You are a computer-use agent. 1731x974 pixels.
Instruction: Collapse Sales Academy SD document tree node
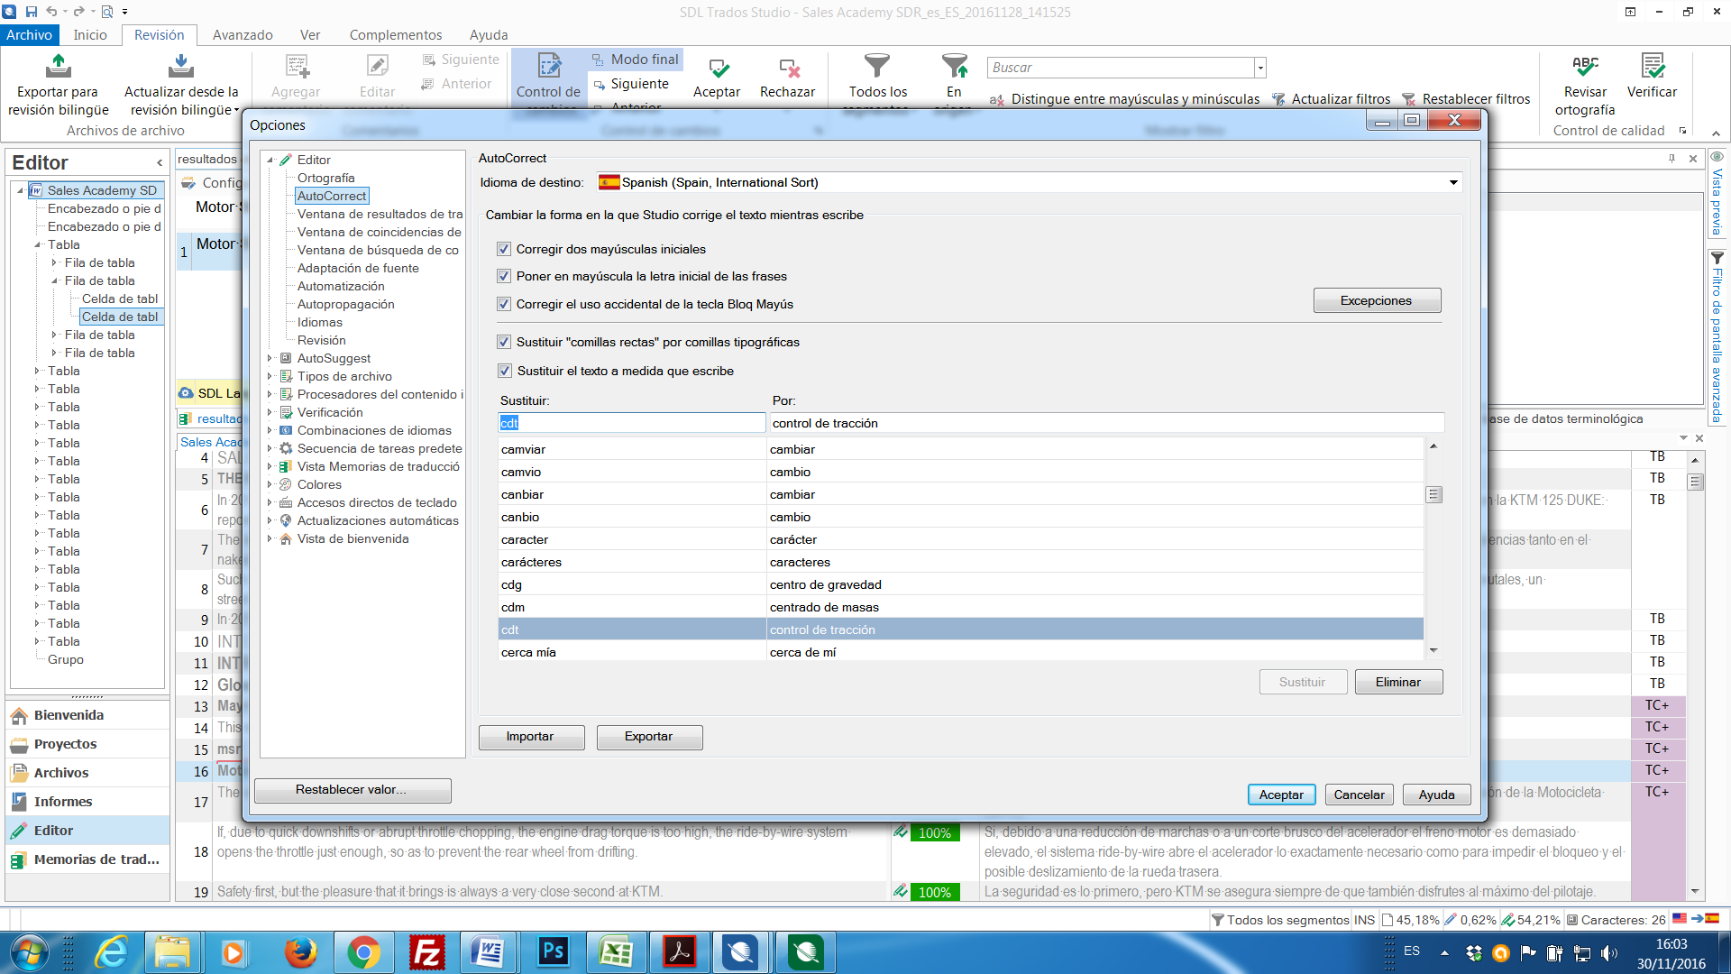[x=20, y=190]
